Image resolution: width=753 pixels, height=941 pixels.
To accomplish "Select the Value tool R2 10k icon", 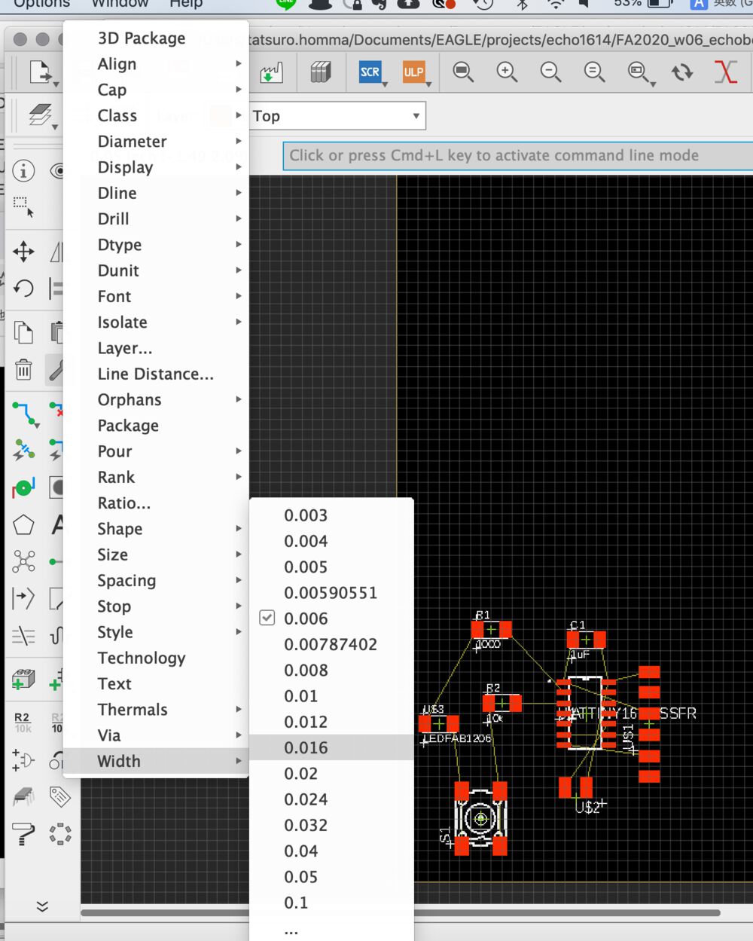I will click(23, 723).
